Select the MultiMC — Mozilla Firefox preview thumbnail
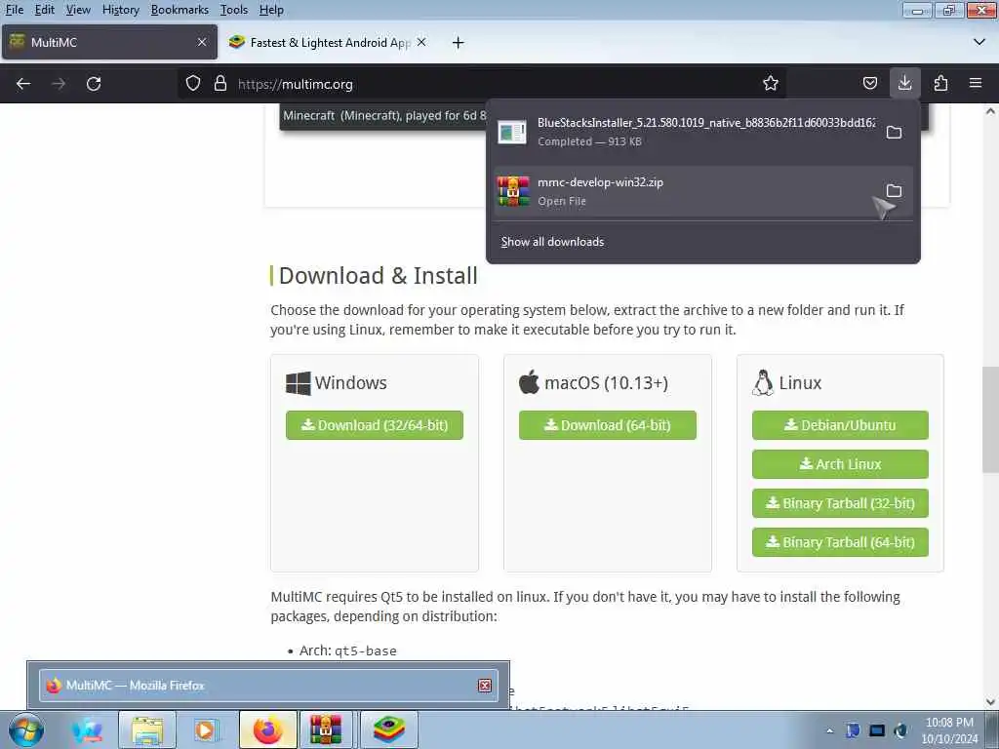This screenshot has width=999, height=749. (x=267, y=686)
